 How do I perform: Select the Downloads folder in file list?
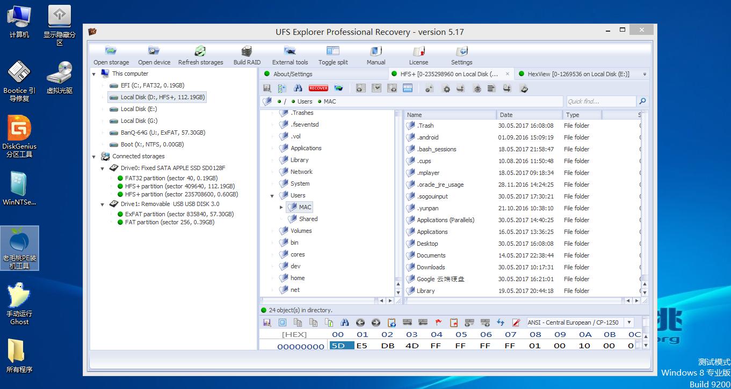point(431,267)
